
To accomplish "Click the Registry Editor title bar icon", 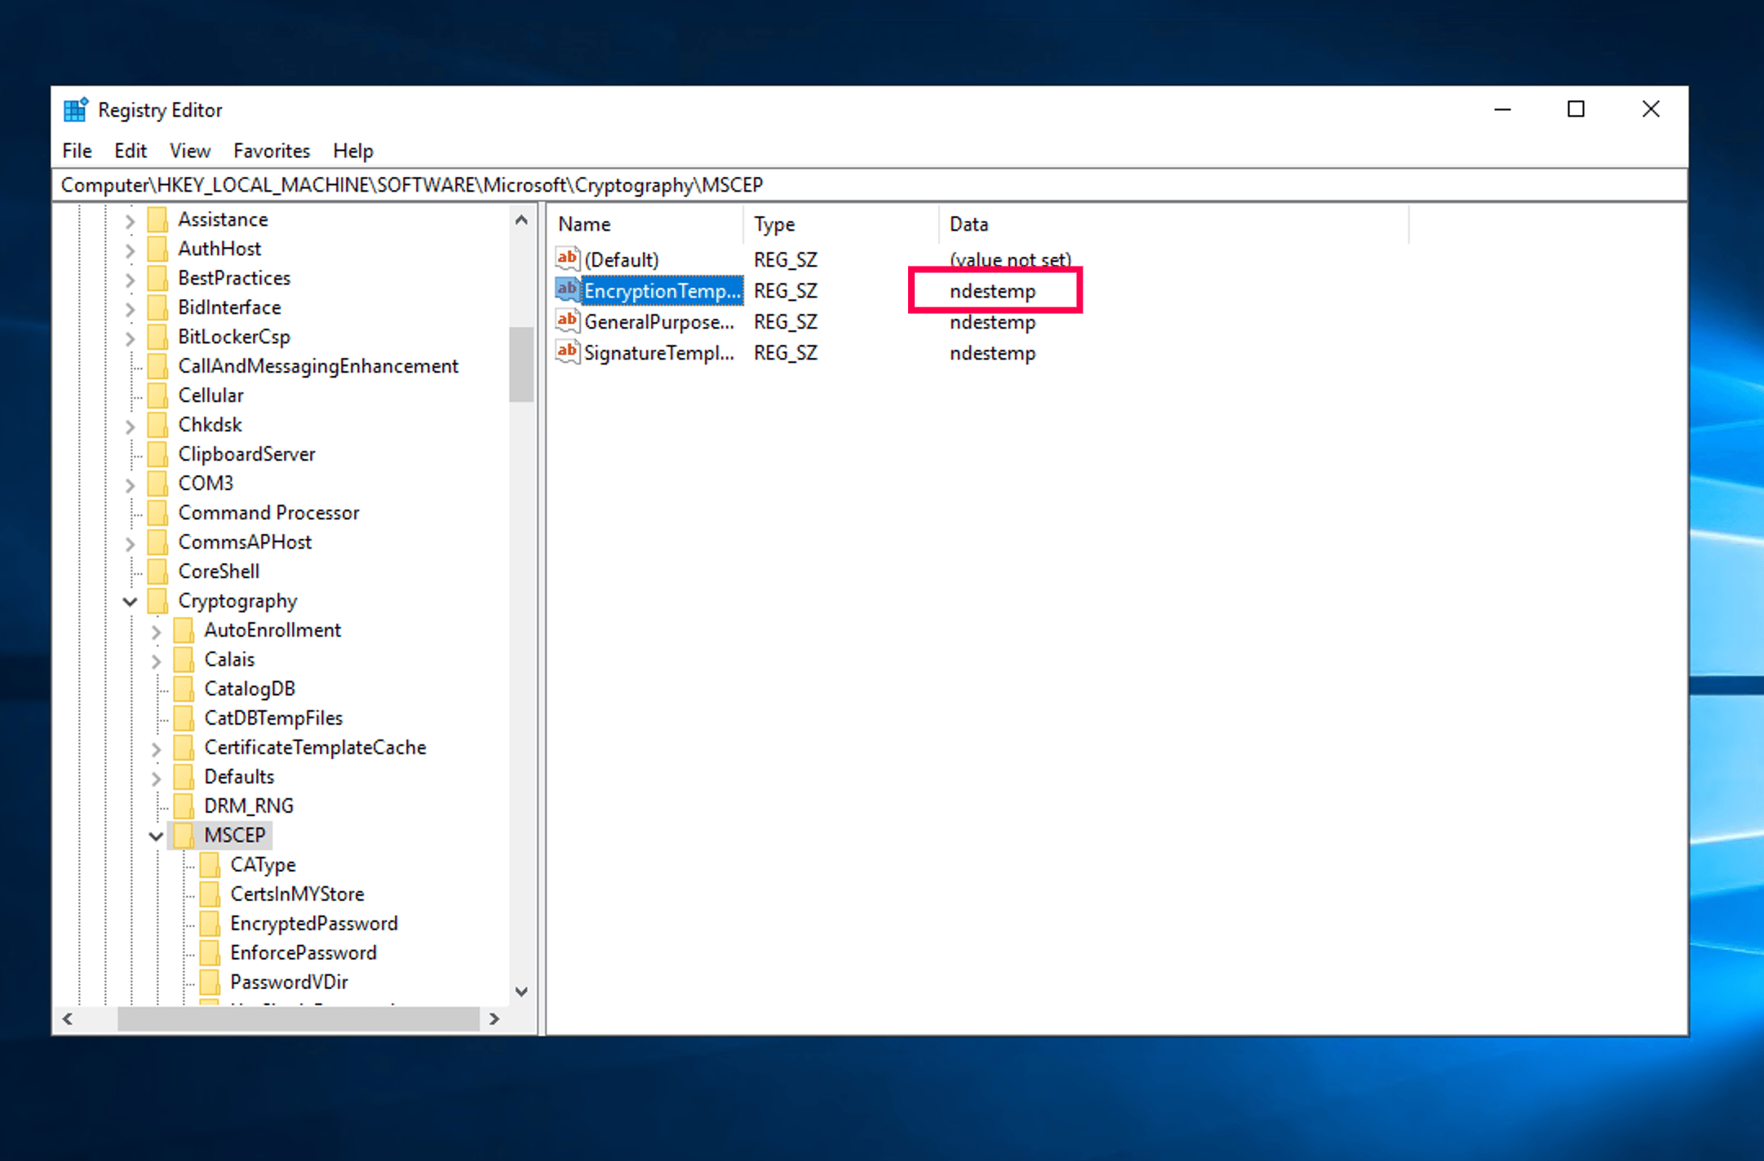I will pyautogui.click(x=74, y=108).
